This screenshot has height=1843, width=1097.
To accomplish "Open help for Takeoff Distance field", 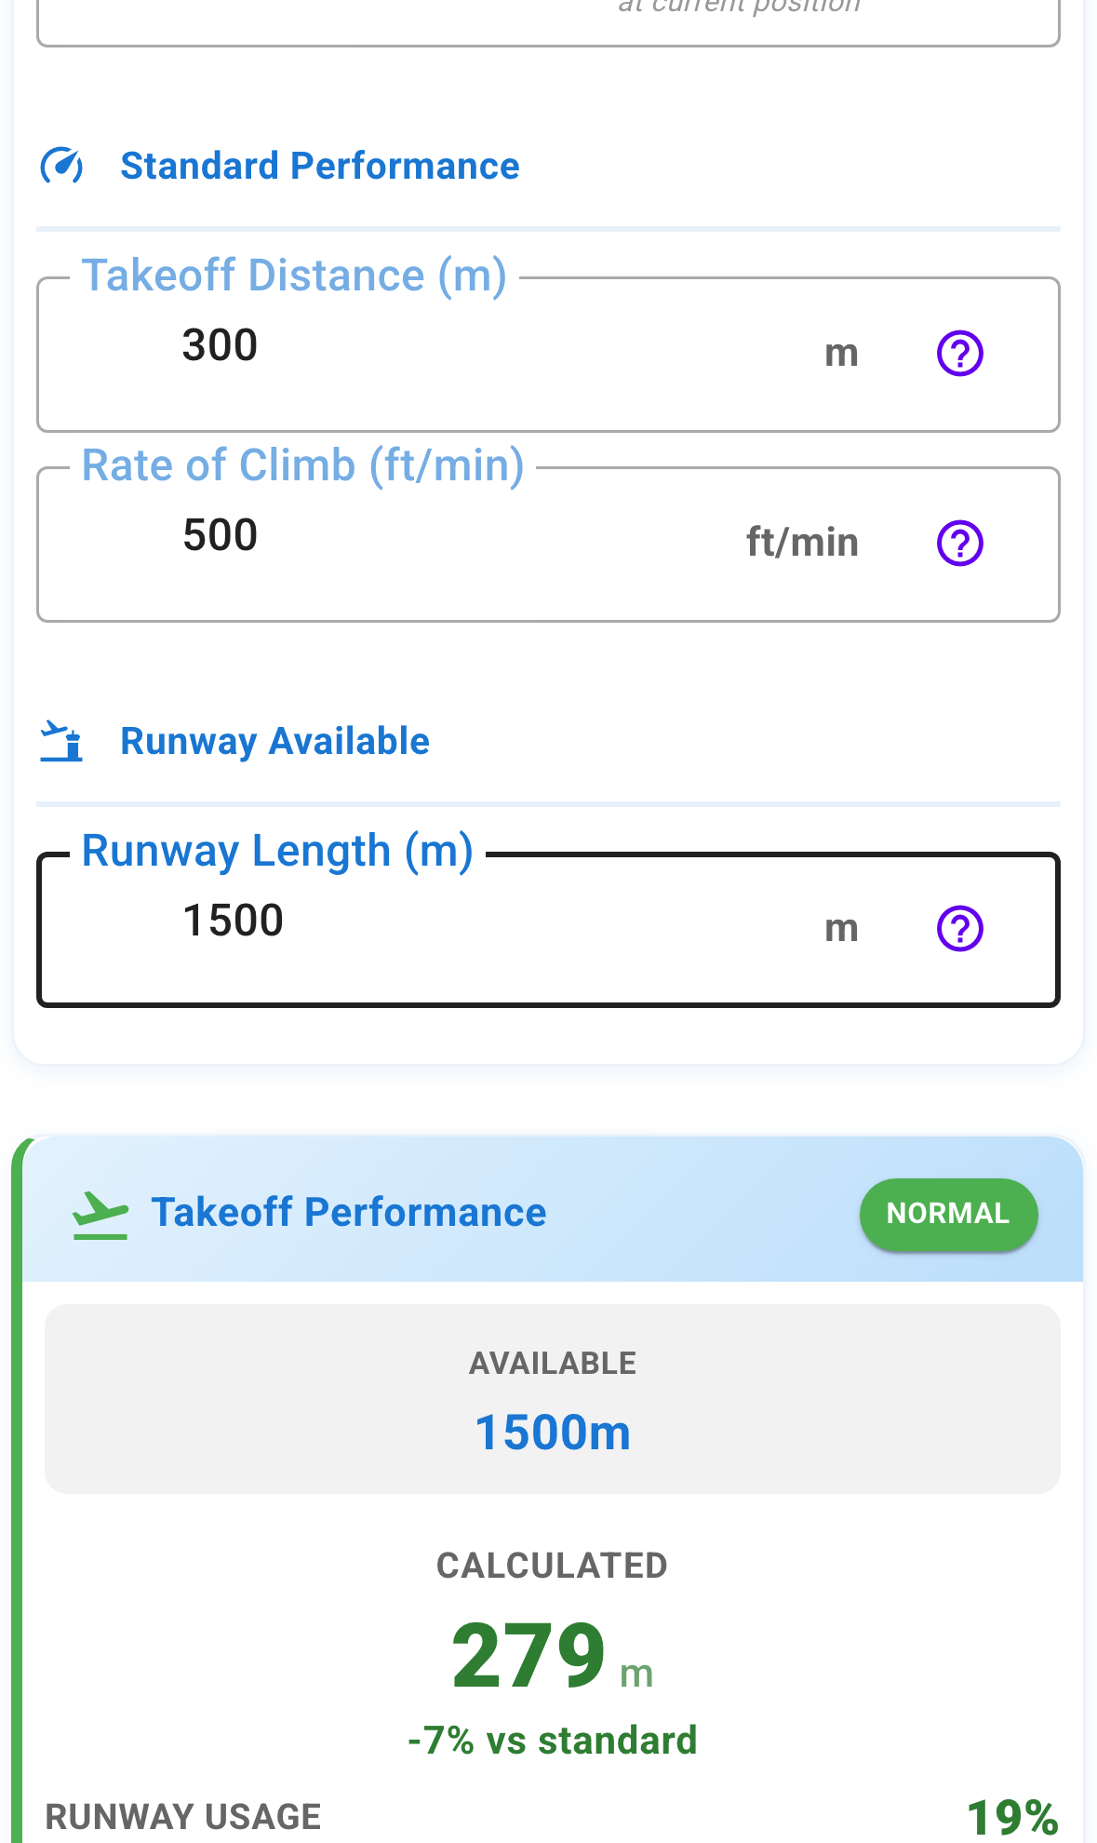I will pos(959,354).
